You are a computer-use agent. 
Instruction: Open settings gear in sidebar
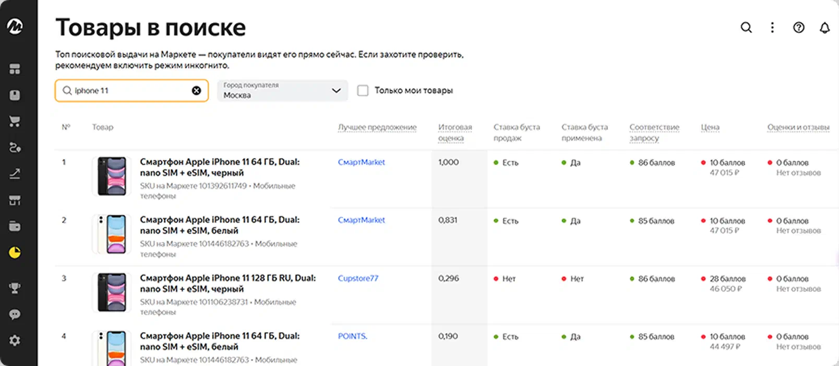pos(15,340)
